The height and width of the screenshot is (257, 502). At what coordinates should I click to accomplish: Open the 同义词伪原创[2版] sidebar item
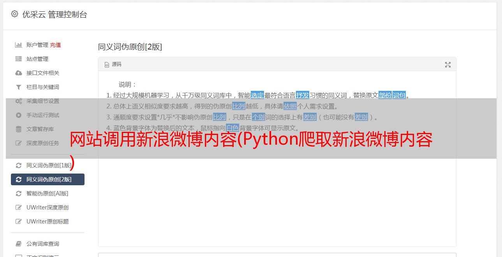point(48,179)
